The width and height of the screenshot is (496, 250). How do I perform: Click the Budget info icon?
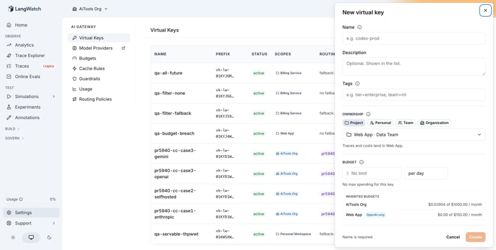pos(361,162)
